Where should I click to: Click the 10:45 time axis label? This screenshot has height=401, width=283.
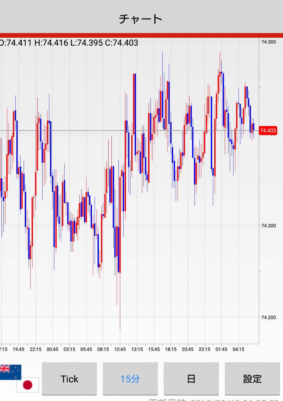(120, 349)
